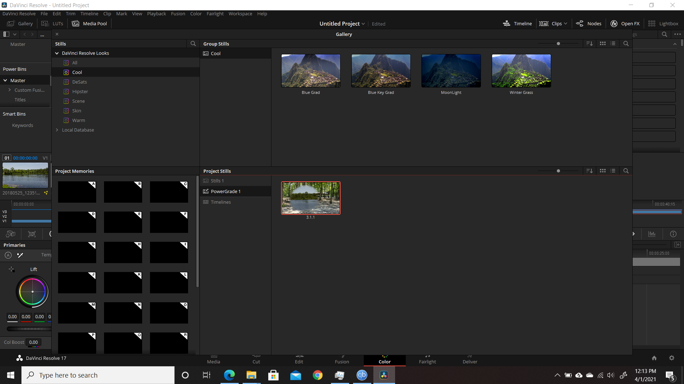Open the Clips dropdown arrow
The width and height of the screenshot is (684, 384).
(566, 23)
